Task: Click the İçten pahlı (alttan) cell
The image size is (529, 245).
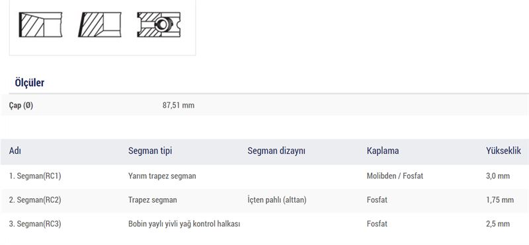Action: point(277,200)
